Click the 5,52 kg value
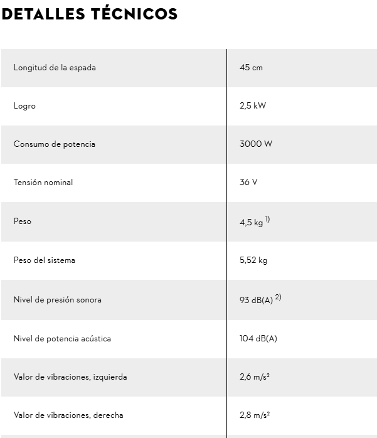 tap(253, 260)
